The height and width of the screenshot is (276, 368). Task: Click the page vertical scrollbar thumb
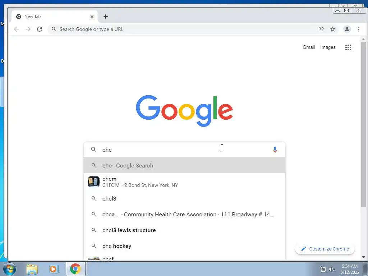363,124
